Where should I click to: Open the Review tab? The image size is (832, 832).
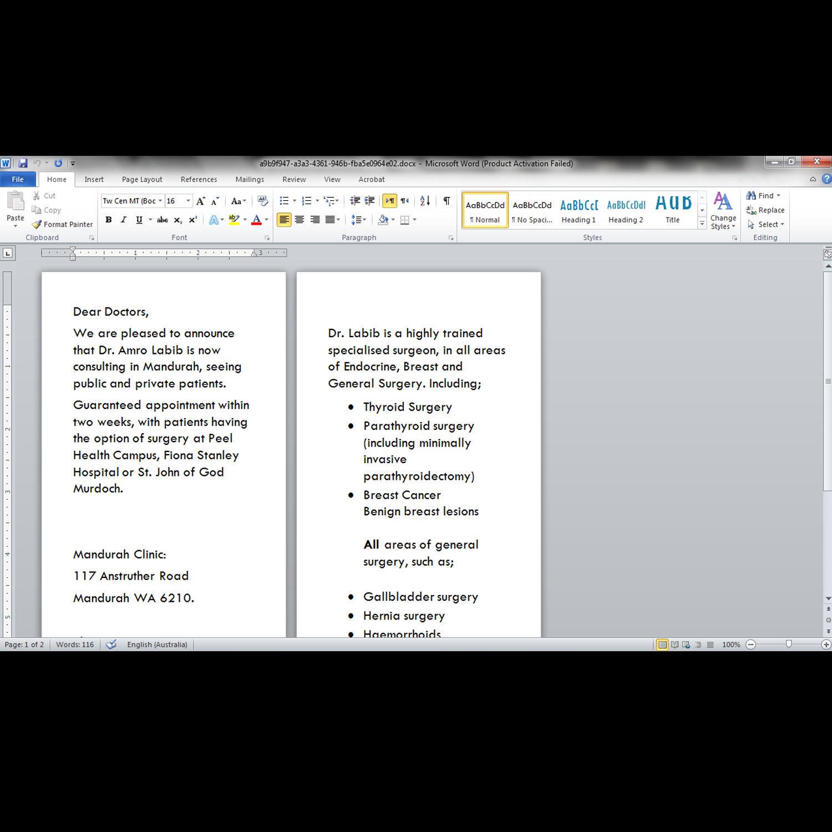click(x=294, y=179)
